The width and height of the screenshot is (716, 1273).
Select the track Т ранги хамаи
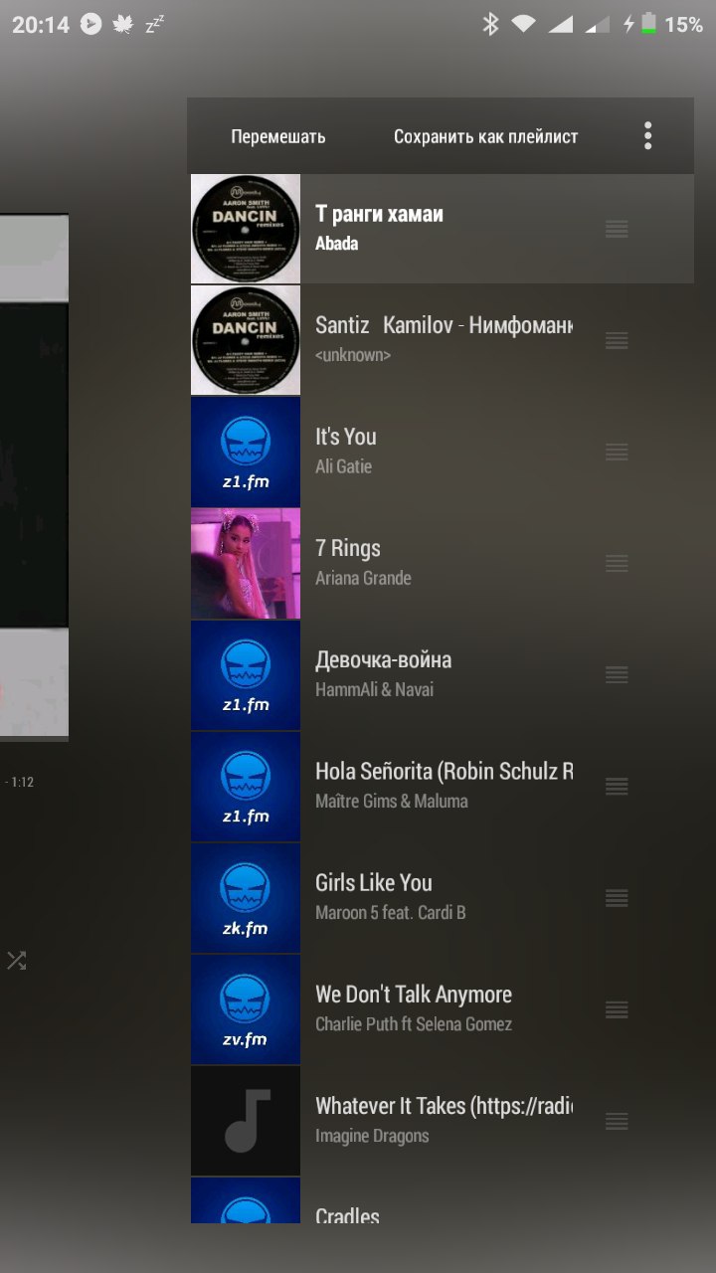(442, 229)
